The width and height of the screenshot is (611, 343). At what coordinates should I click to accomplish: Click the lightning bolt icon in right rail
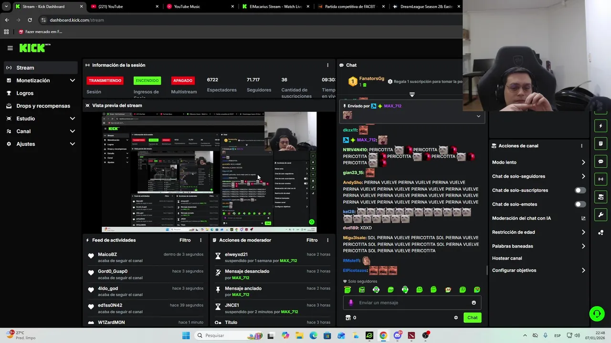(600, 126)
